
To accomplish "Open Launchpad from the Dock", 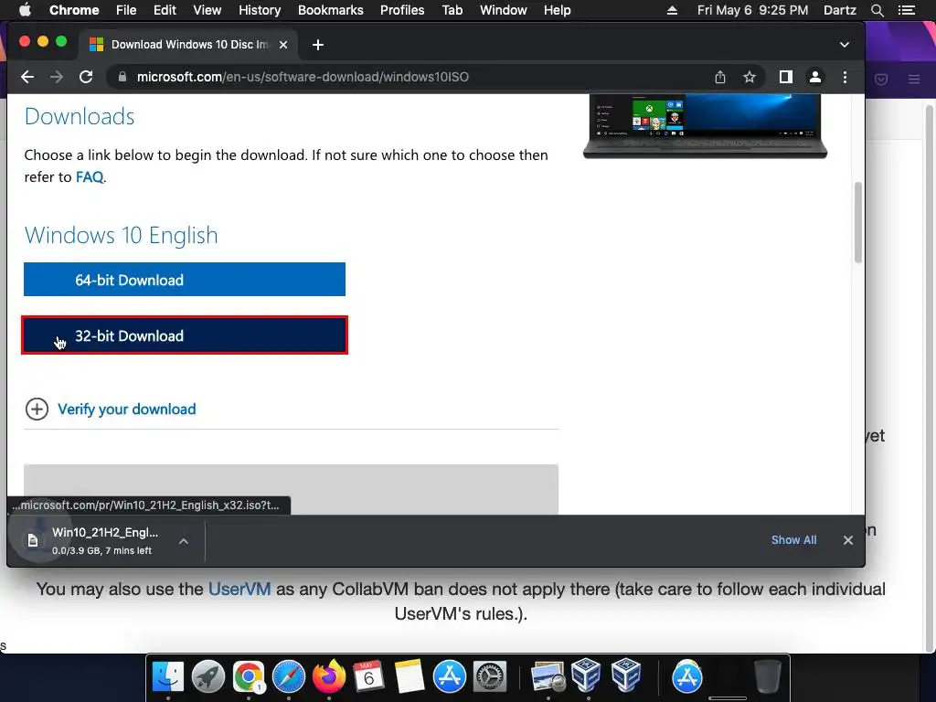I will pos(208,677).
